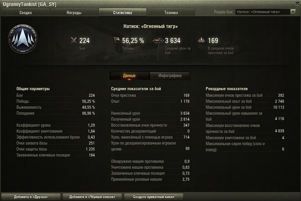
Task: Click the Onslaught rank emblem badge
Action: [23, 39]
